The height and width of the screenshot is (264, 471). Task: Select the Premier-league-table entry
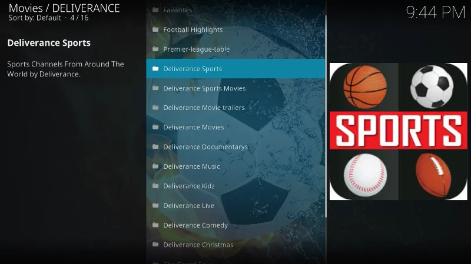click(x=235, y=49)
